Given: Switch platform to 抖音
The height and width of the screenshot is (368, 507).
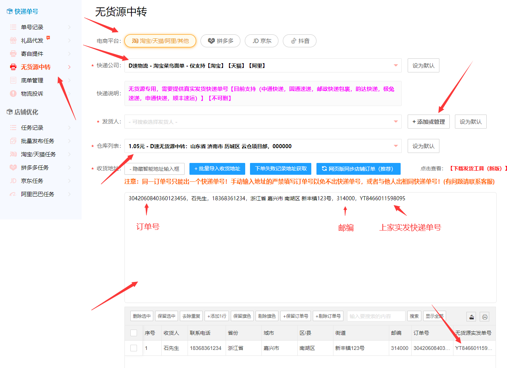Looking at the screenshot, I should [x=299, y=41].
